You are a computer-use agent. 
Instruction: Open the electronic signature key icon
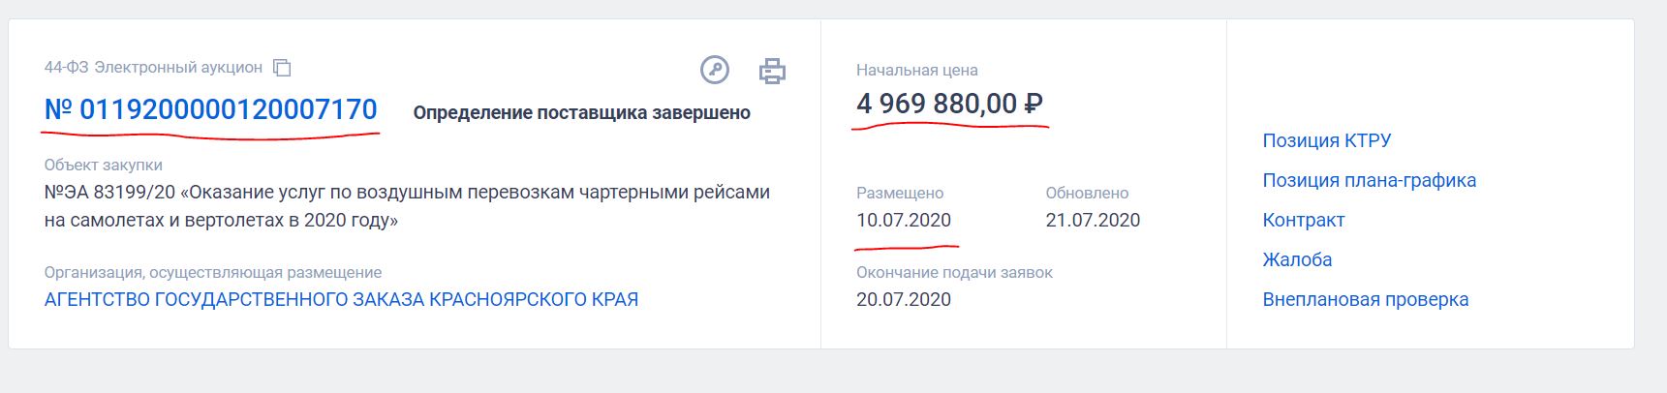pyautogui.click(x=715, y=70)
